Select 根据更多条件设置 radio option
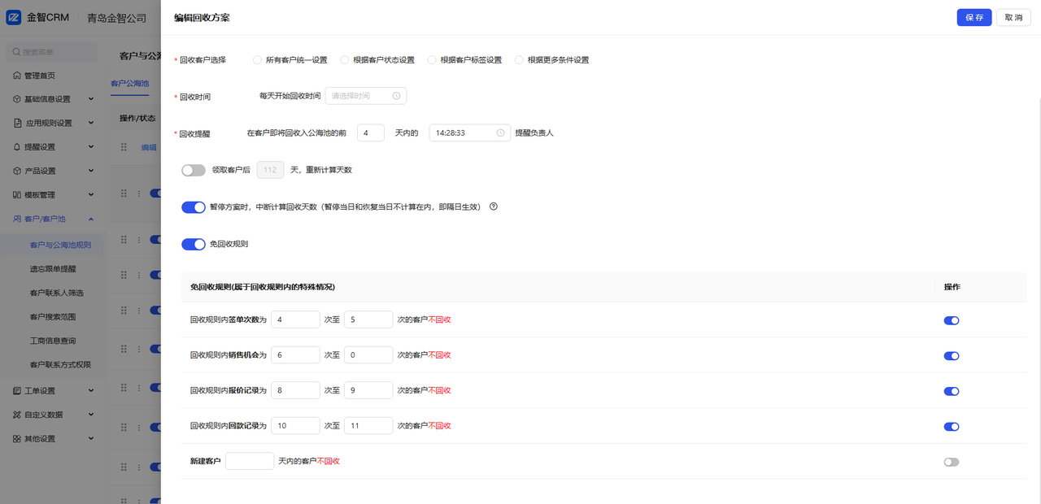This screenshot has width=1041, height=504. point(519,59)
